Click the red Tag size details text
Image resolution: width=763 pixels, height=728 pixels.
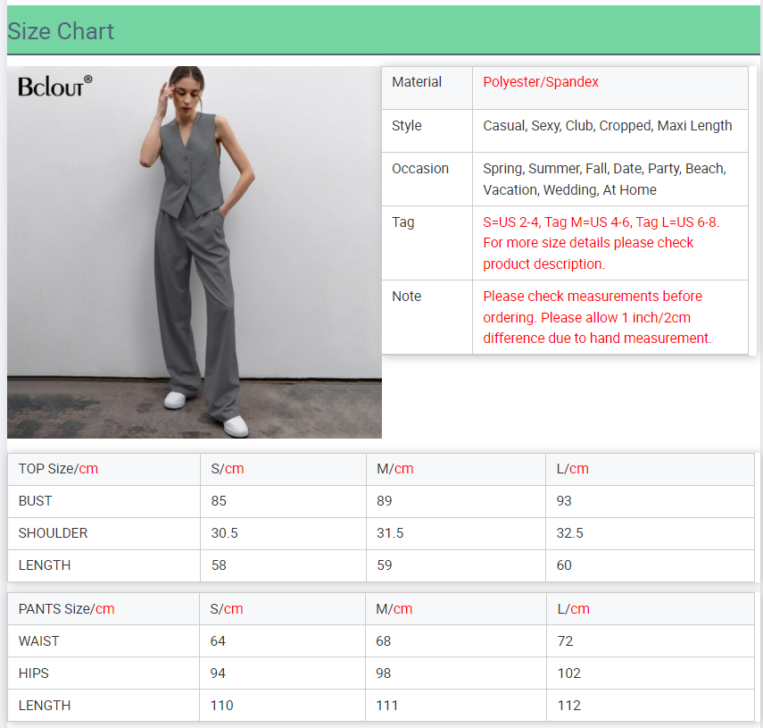pos(601,243)
